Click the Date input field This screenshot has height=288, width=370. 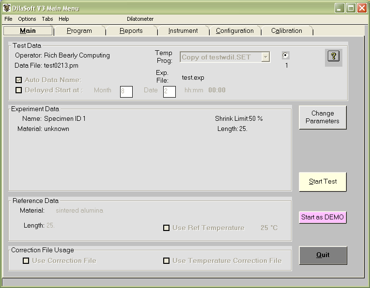(x=170, y=92)
